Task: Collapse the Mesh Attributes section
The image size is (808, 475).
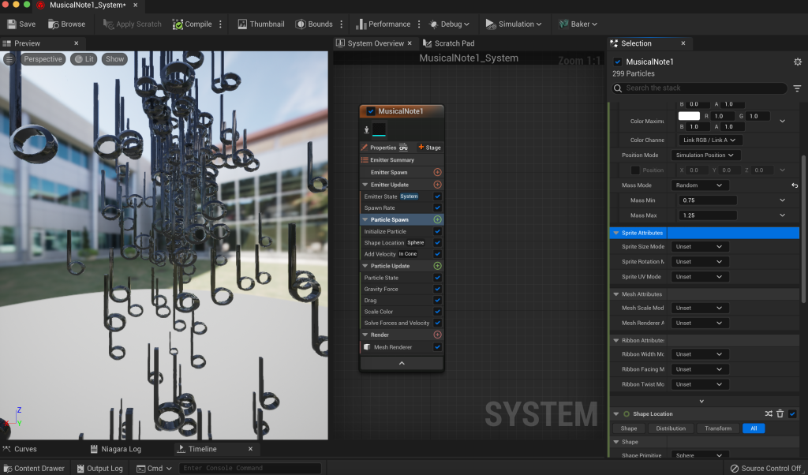Action: 615,294
